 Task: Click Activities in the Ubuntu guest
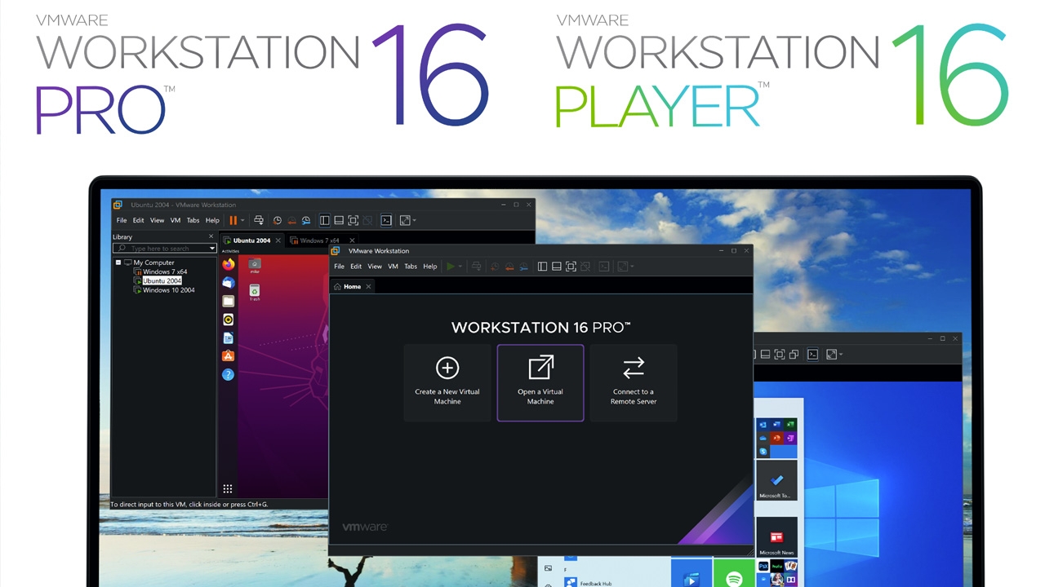(x=230, y=251)
